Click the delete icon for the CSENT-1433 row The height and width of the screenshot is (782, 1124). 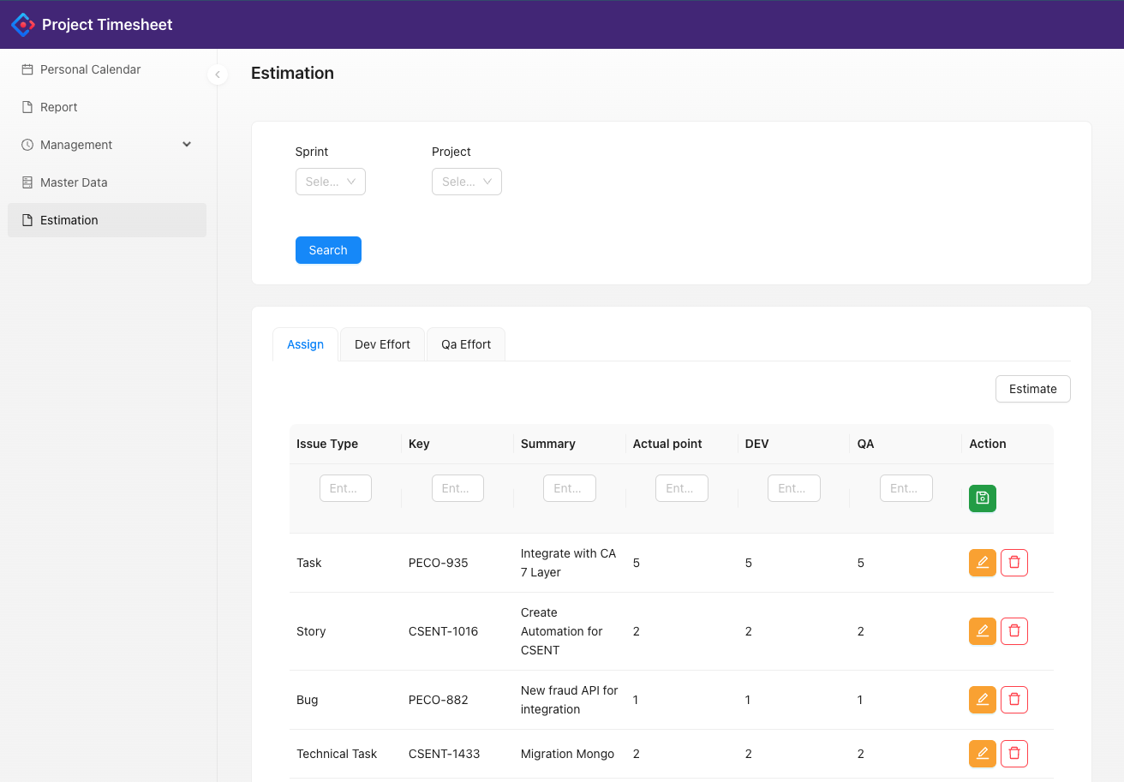coord(1013,754)
